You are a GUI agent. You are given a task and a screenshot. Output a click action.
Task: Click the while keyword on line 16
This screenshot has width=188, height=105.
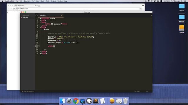[51, 46]
